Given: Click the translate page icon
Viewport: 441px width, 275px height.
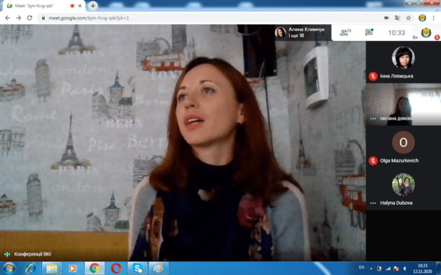Looking at the screenshot, I should [x=397, y=18].
